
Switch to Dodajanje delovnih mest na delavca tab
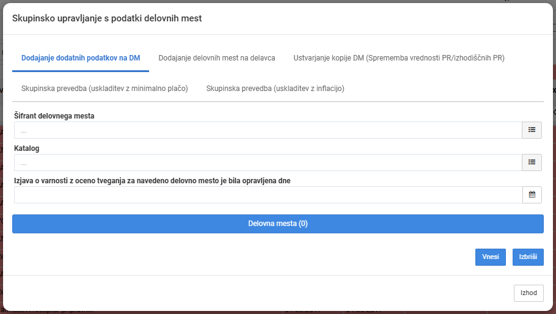coord(217,58)
